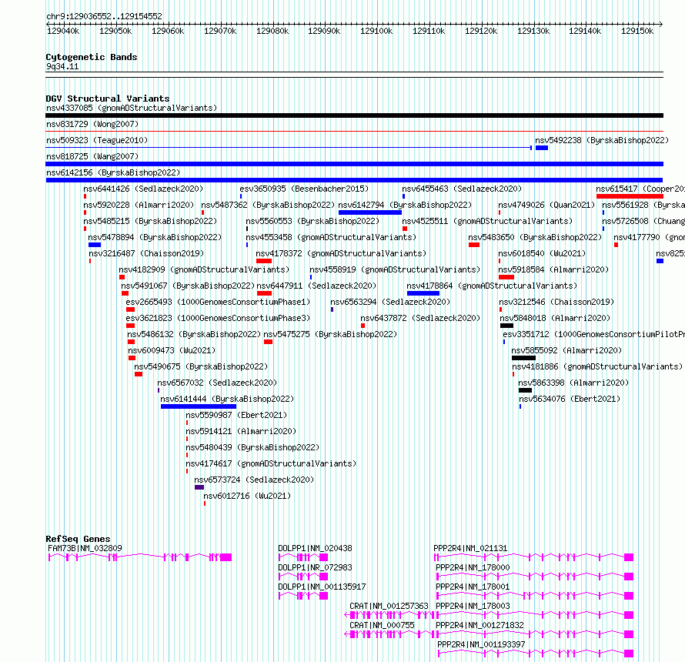Click nsv4749026 (Quan2021) label

(x=547, y=205)
